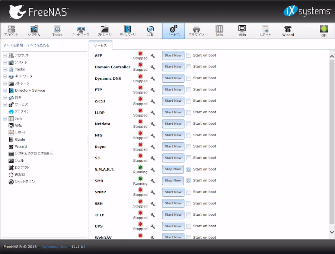This screenshot has width=335, height=254.
Task: Click the services list scrollbar down arrow
Action: (x=332, y=232)
